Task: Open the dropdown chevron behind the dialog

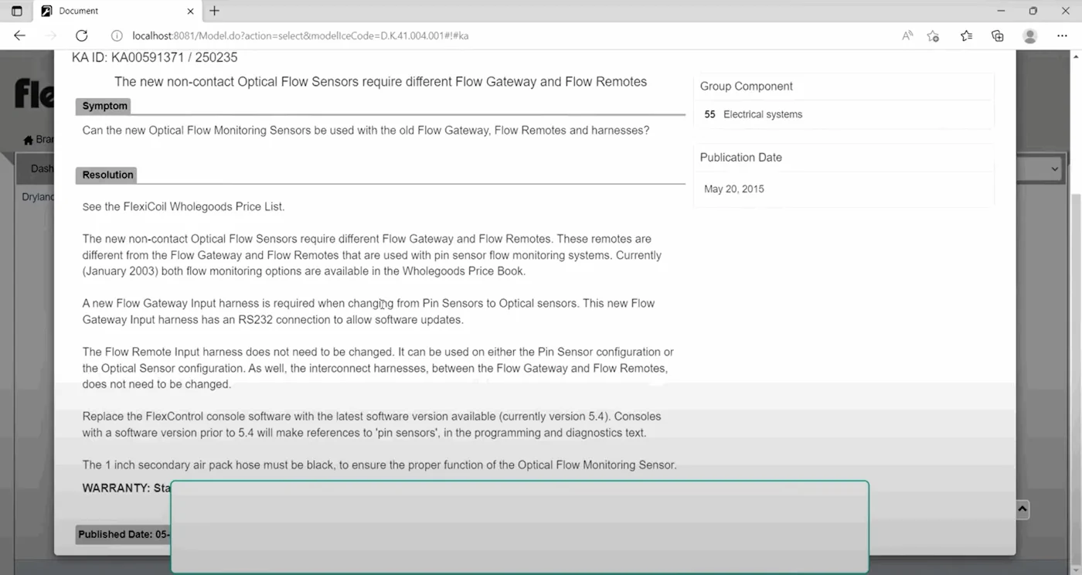Action: pos(1055,168)
